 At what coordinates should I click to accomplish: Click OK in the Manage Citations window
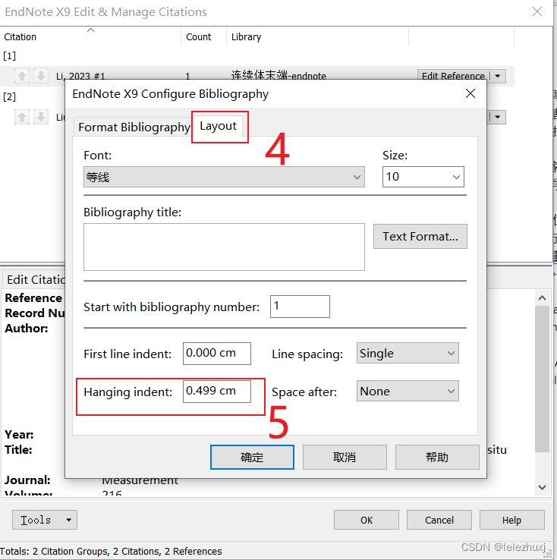tap(367, 520)
